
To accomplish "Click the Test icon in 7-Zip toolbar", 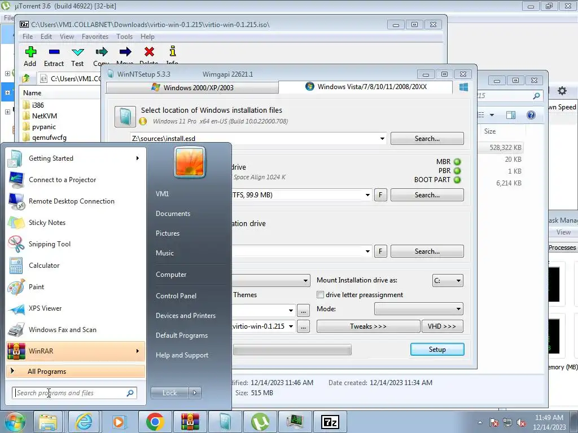I will [x=77, y=52].
